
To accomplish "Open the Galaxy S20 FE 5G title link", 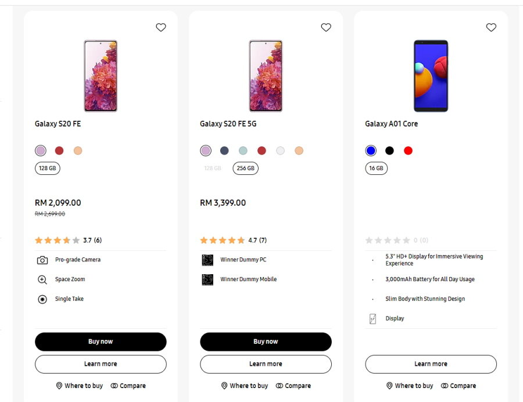I will 228,124.
